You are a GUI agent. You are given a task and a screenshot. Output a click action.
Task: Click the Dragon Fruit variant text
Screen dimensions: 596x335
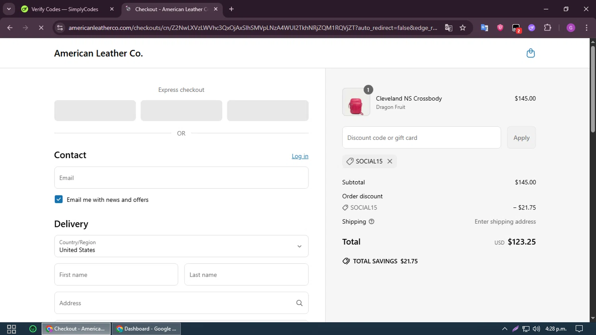pos(391,107)
